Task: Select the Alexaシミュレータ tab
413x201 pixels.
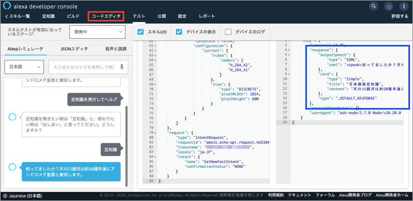Action: point(25,48)
